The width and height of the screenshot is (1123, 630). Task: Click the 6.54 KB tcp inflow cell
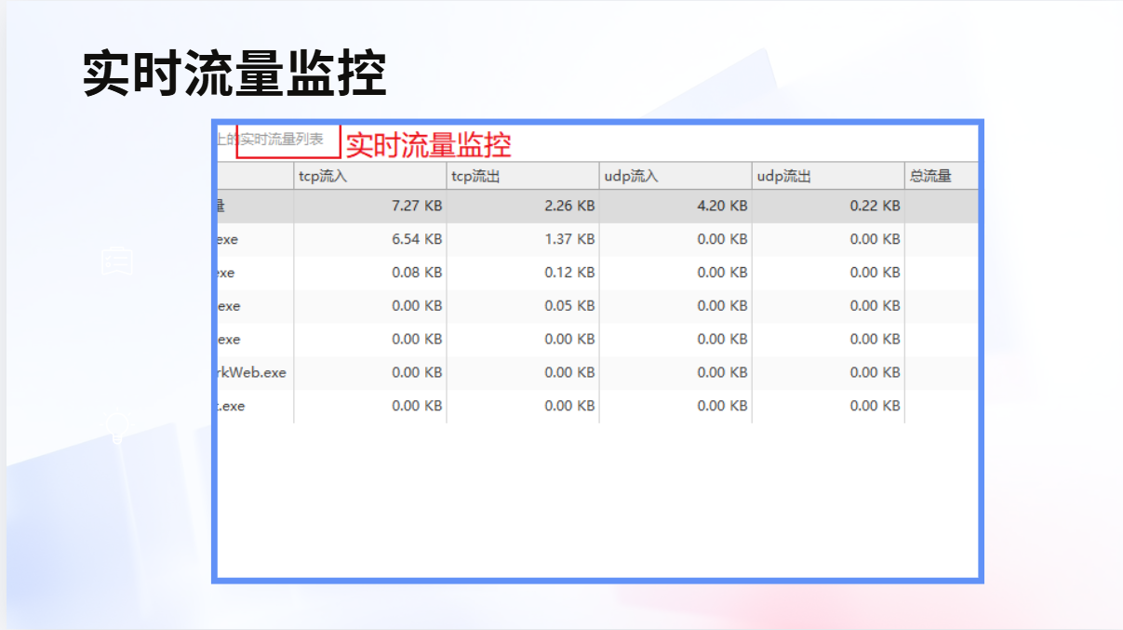(x=417, y=239)
